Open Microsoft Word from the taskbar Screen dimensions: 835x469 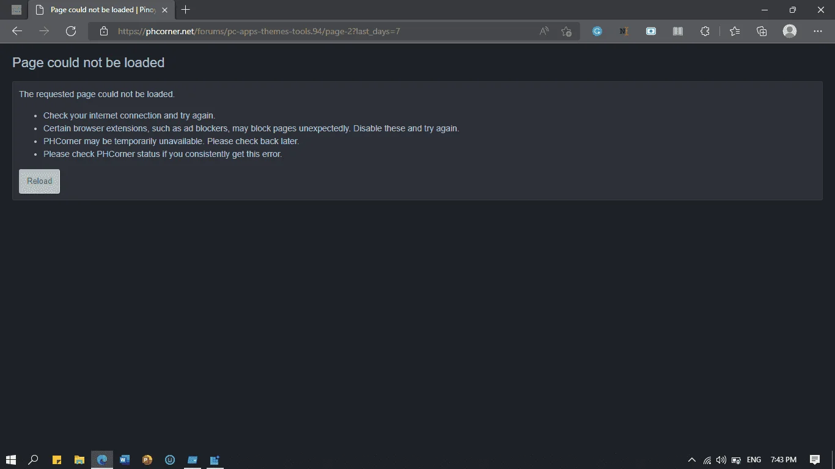(125, 459)
